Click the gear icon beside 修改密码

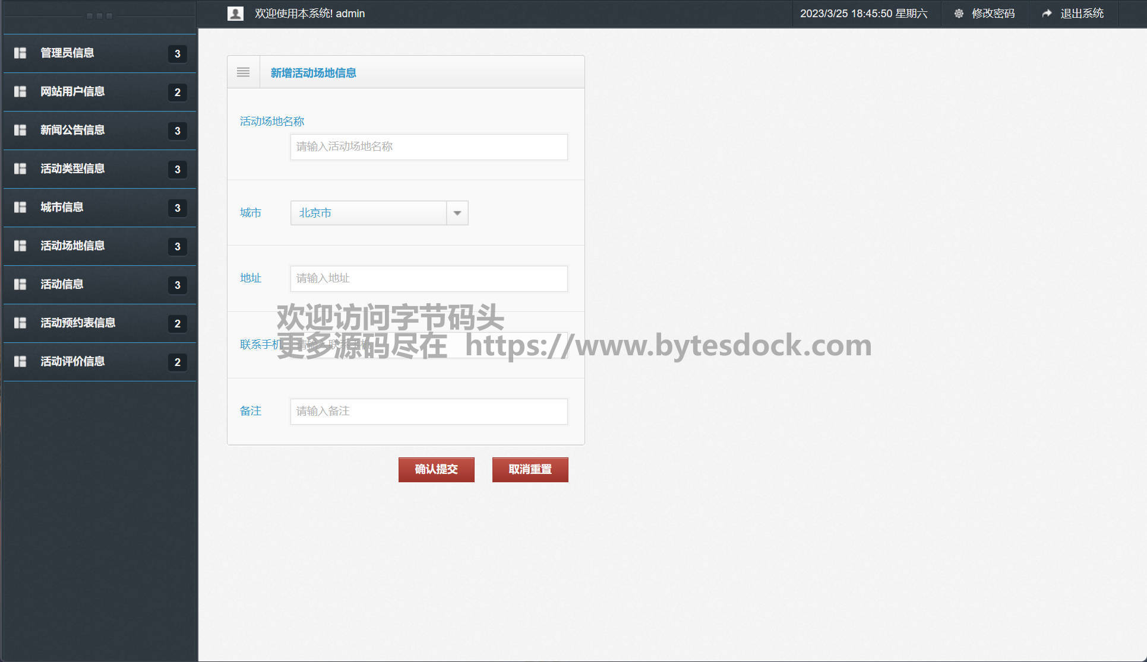[x=959, y=14]
